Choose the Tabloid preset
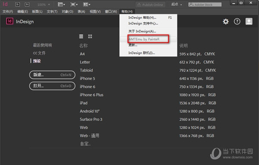 pyautogui.click(x=86, y=70)
